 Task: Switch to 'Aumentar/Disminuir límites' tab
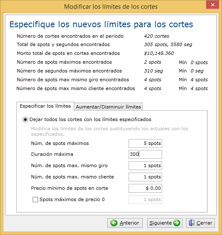[x=108, y=107]
